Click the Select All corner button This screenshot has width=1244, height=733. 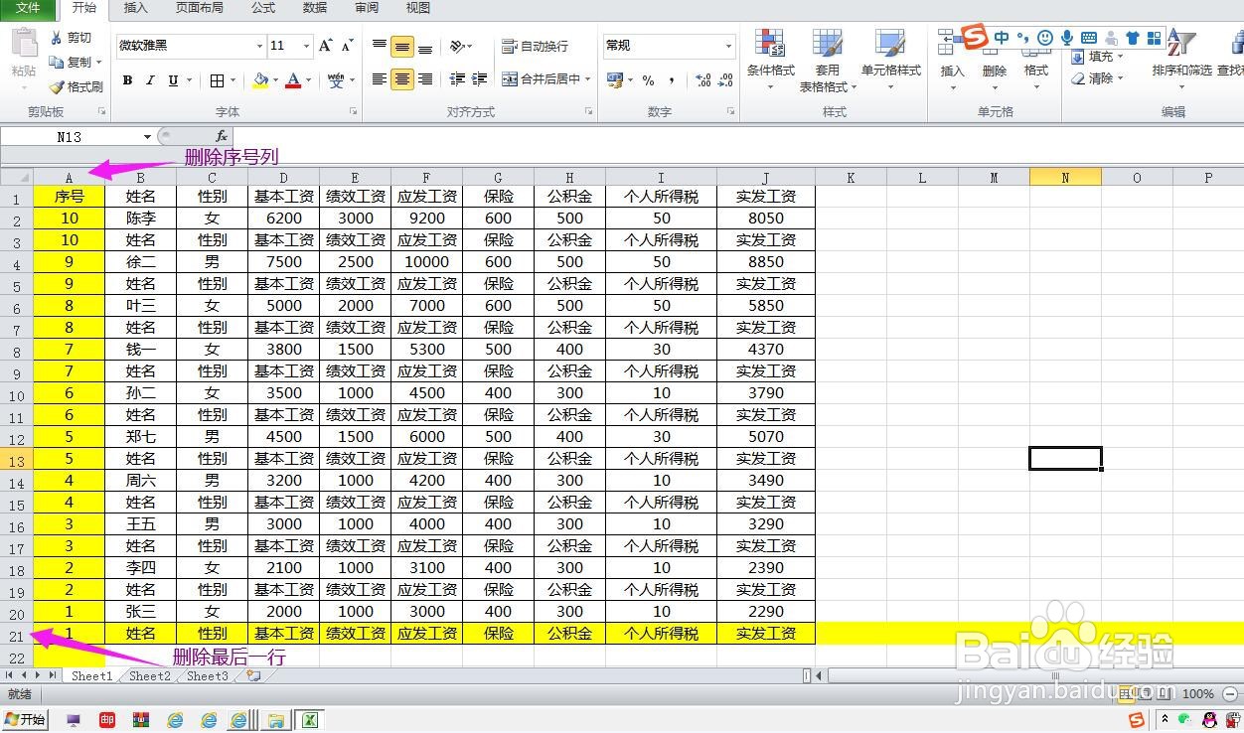point(16,178)
